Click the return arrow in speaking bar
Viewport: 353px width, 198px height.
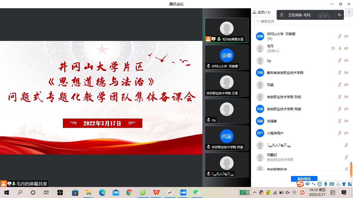coord(339,15)
